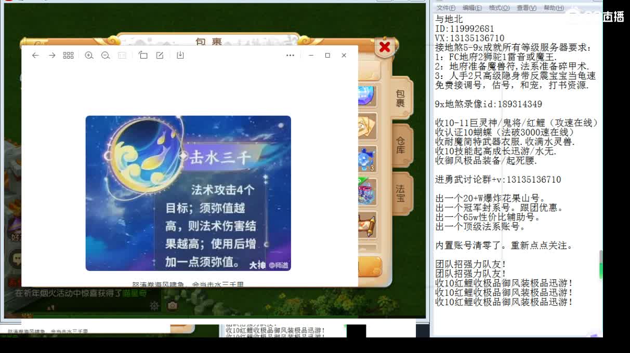Open the 查看(V) menu in Notepad

[526, 8]
